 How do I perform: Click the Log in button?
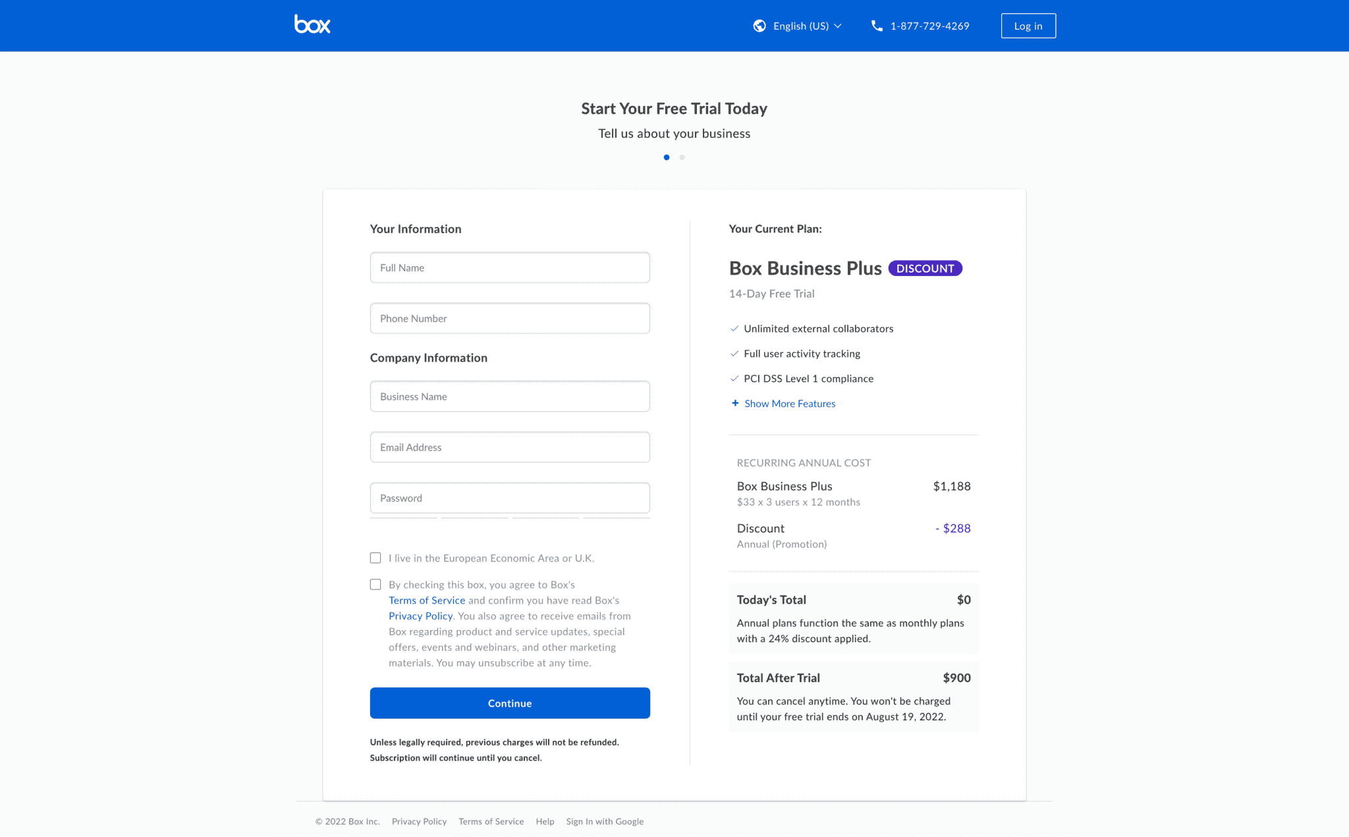click(x=1028, y=26)
